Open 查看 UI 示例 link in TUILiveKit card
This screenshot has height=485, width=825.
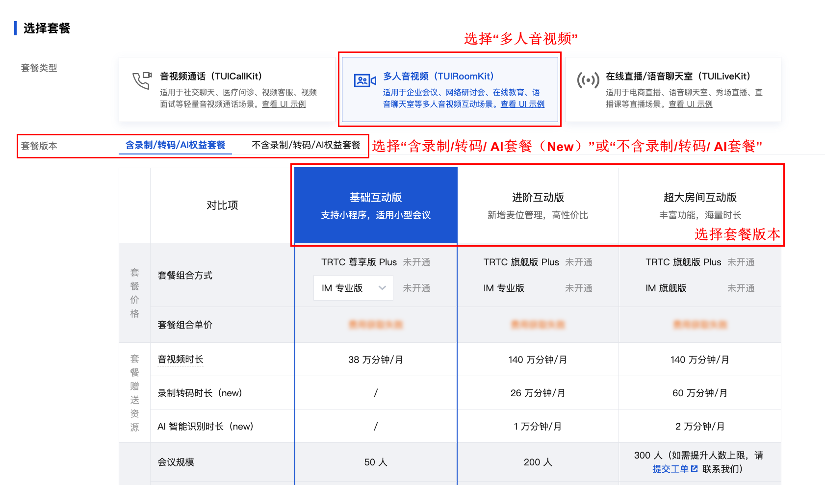click(x=691, y=104)
